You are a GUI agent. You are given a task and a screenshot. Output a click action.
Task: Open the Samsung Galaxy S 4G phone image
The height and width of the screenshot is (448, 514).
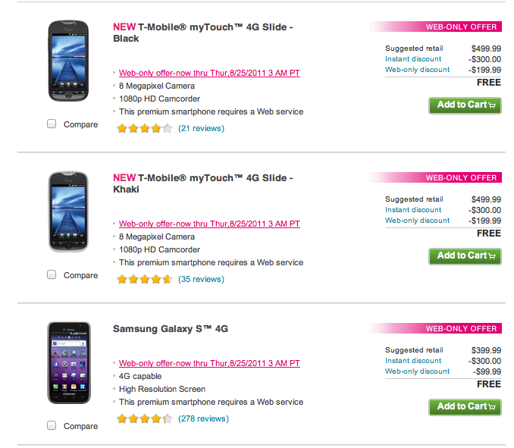(68, 362)
